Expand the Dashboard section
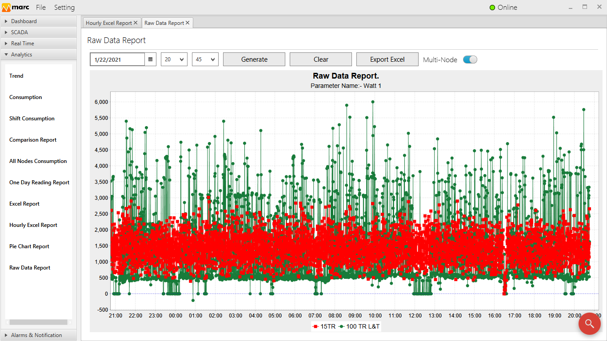This screenshot has width=607, height=341. (x=38, y=21)
